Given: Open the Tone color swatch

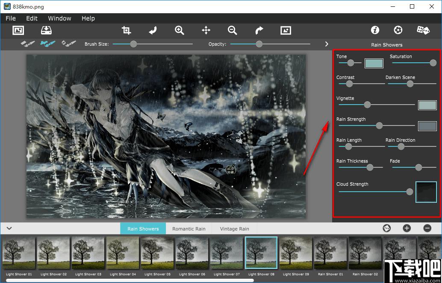Looking at the screenshot, I should point(374,63).
